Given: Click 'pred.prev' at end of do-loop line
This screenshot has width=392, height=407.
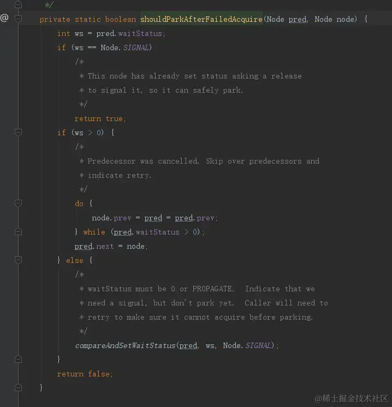Looking at the screenshot, I should click(195, 218).
